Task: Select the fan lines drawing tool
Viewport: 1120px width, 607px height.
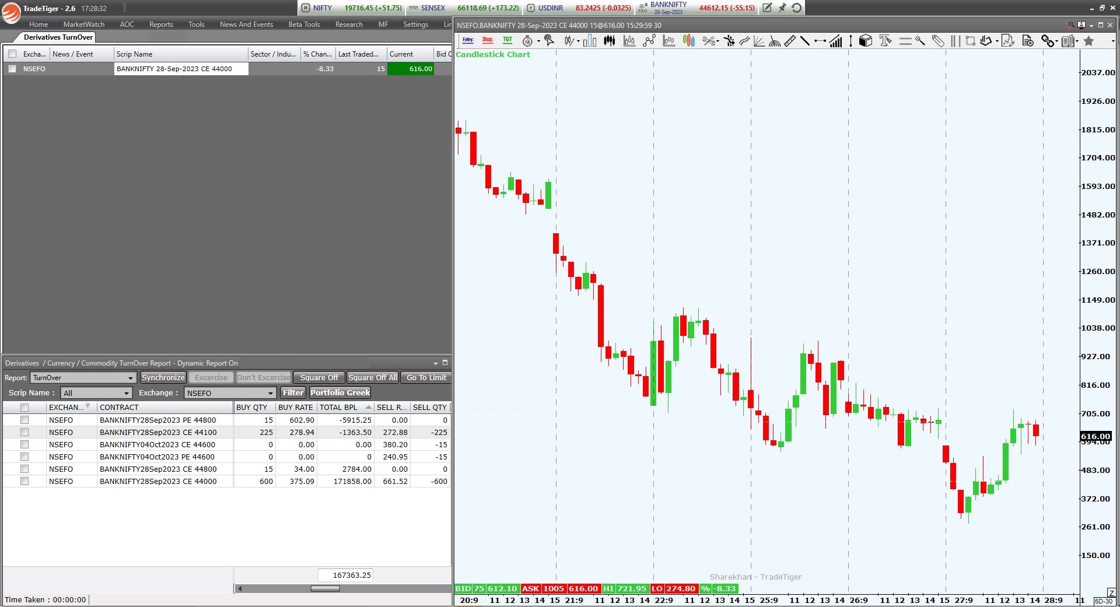Action: click(759, 41)
